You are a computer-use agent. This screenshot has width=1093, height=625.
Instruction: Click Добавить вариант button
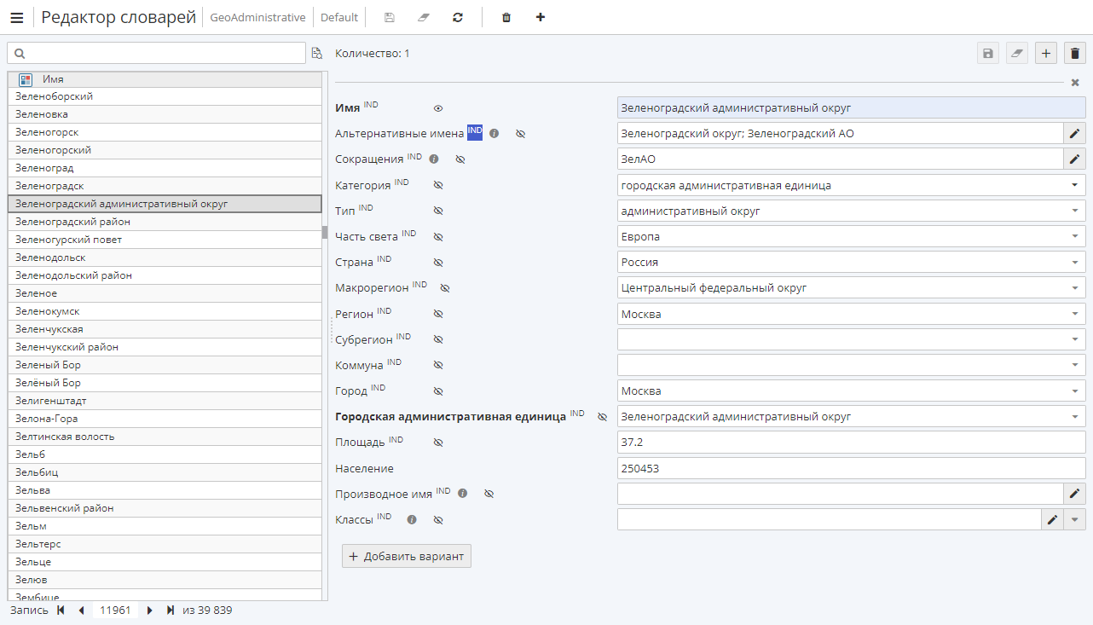pos(407,556)
